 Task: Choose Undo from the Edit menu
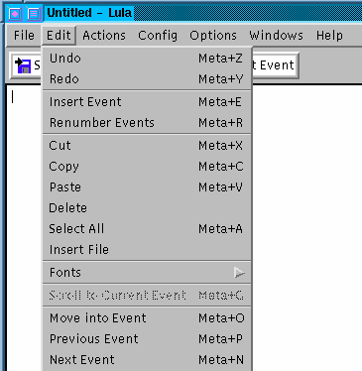tap(147, 59)
